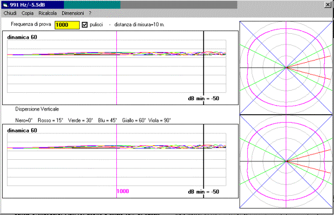Click the lower polar dispersion diagram
This screenshot has width=334, height=215.
(x=286, y=161)
